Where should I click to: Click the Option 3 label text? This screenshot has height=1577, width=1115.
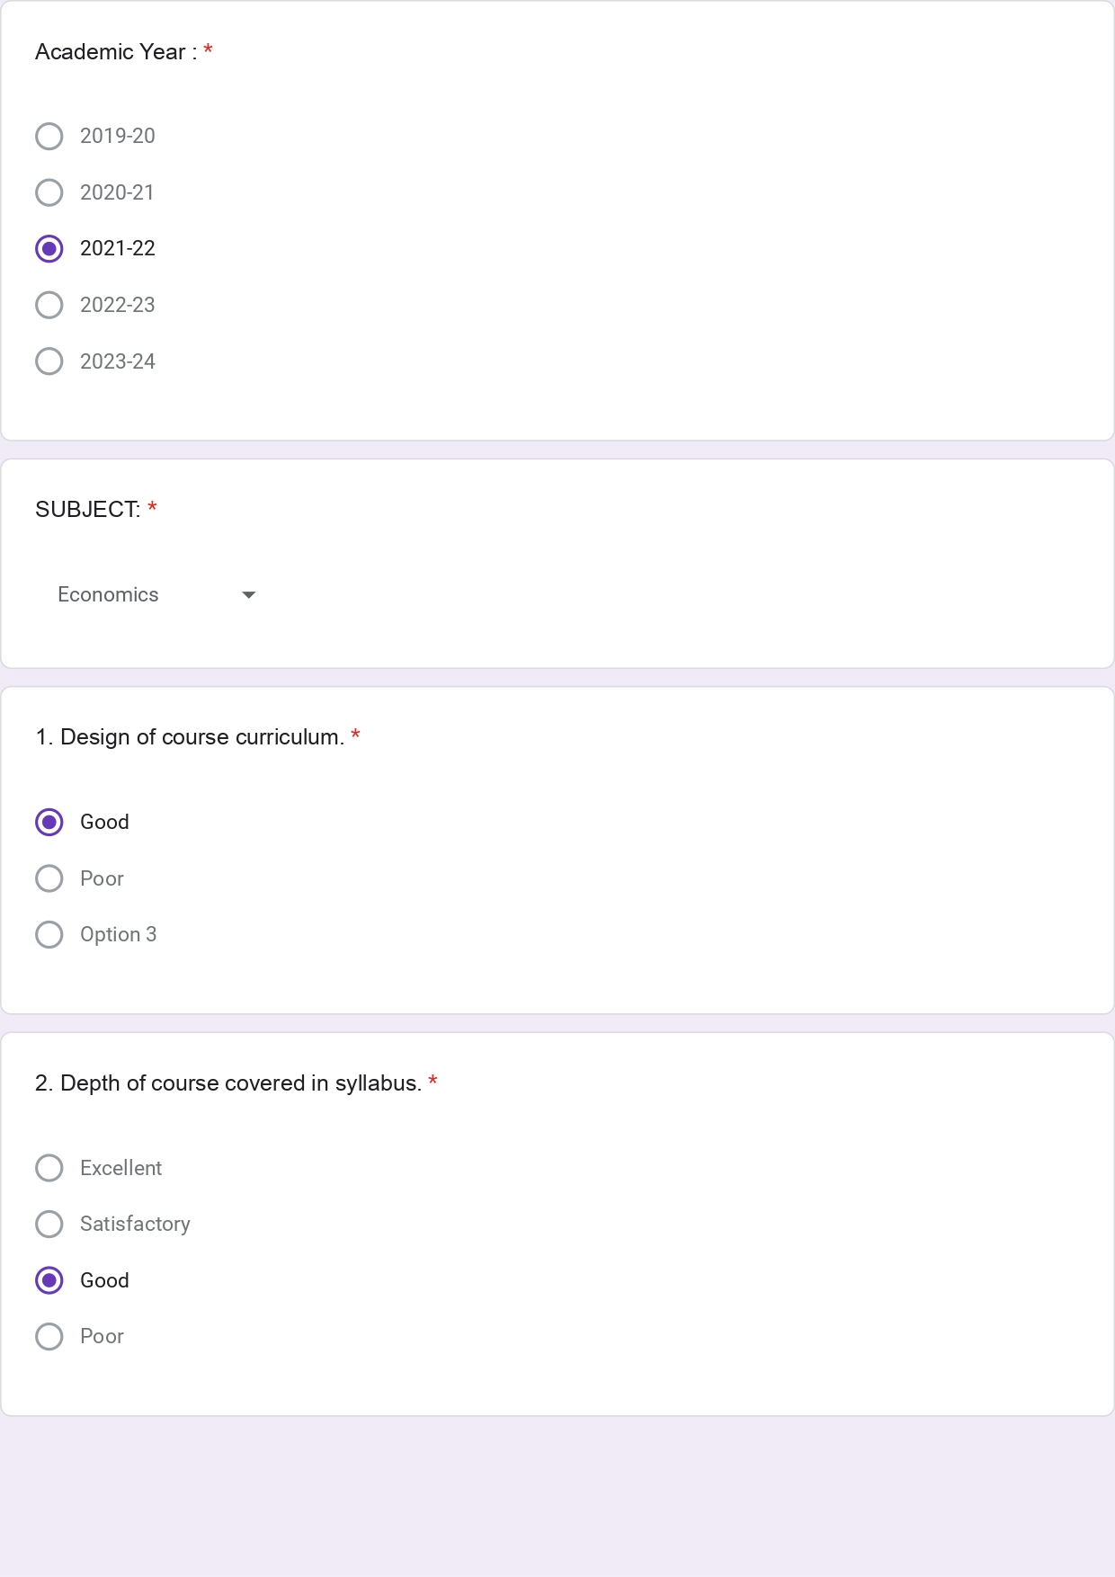tap(118, 935)
